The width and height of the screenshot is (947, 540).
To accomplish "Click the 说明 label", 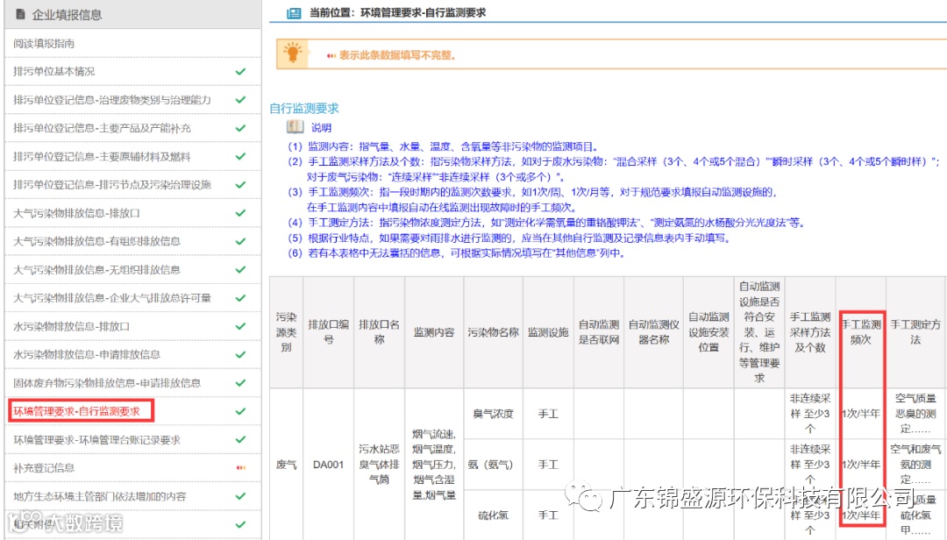I will tap(321, 128).
